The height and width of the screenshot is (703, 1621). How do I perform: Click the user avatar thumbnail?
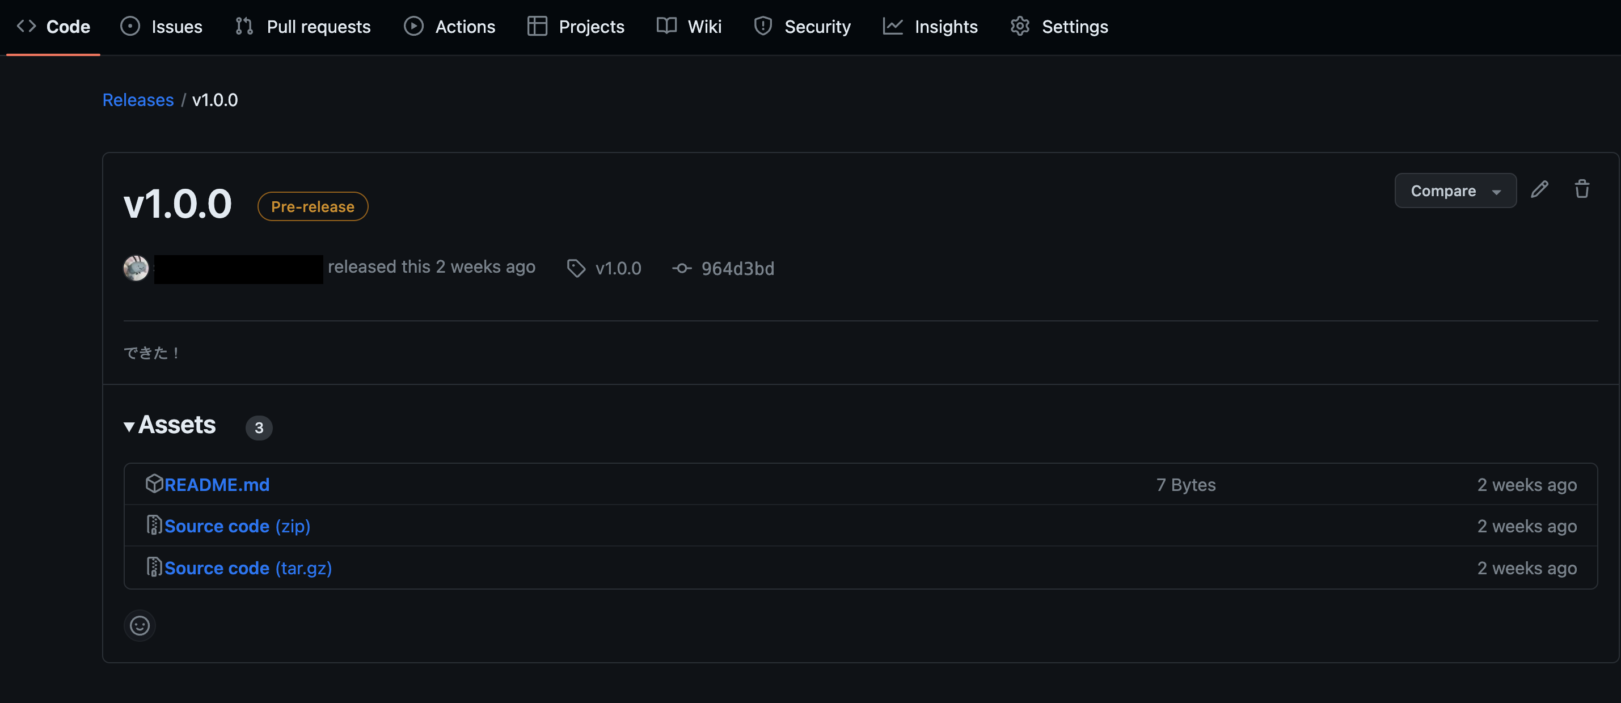point(136,268)
